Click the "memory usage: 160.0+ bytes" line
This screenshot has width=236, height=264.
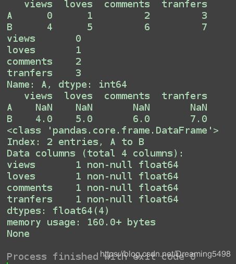click(81, 222)
